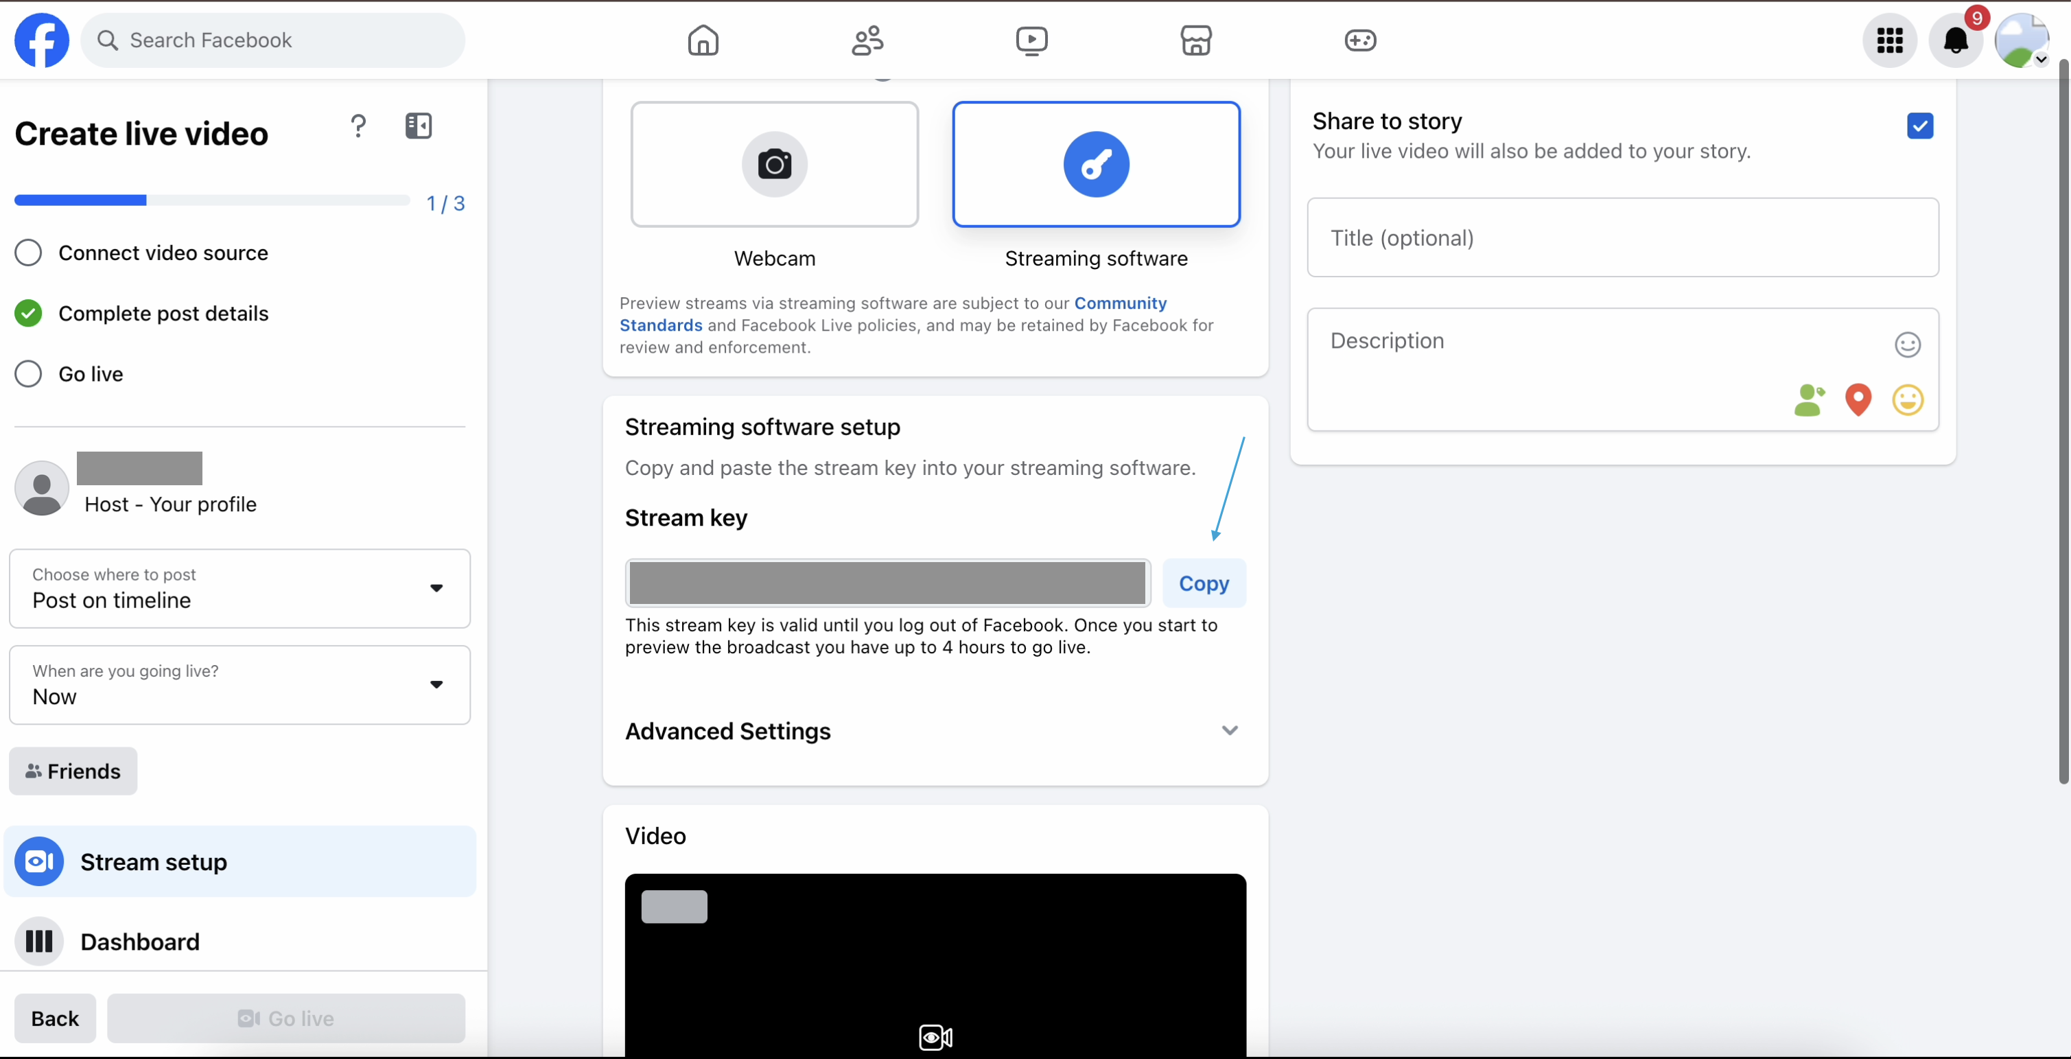Image resolution: width=2071 pixels, height=1059 pixels.
Task: Click the 'Stream key' label
Action: [686, 518]
